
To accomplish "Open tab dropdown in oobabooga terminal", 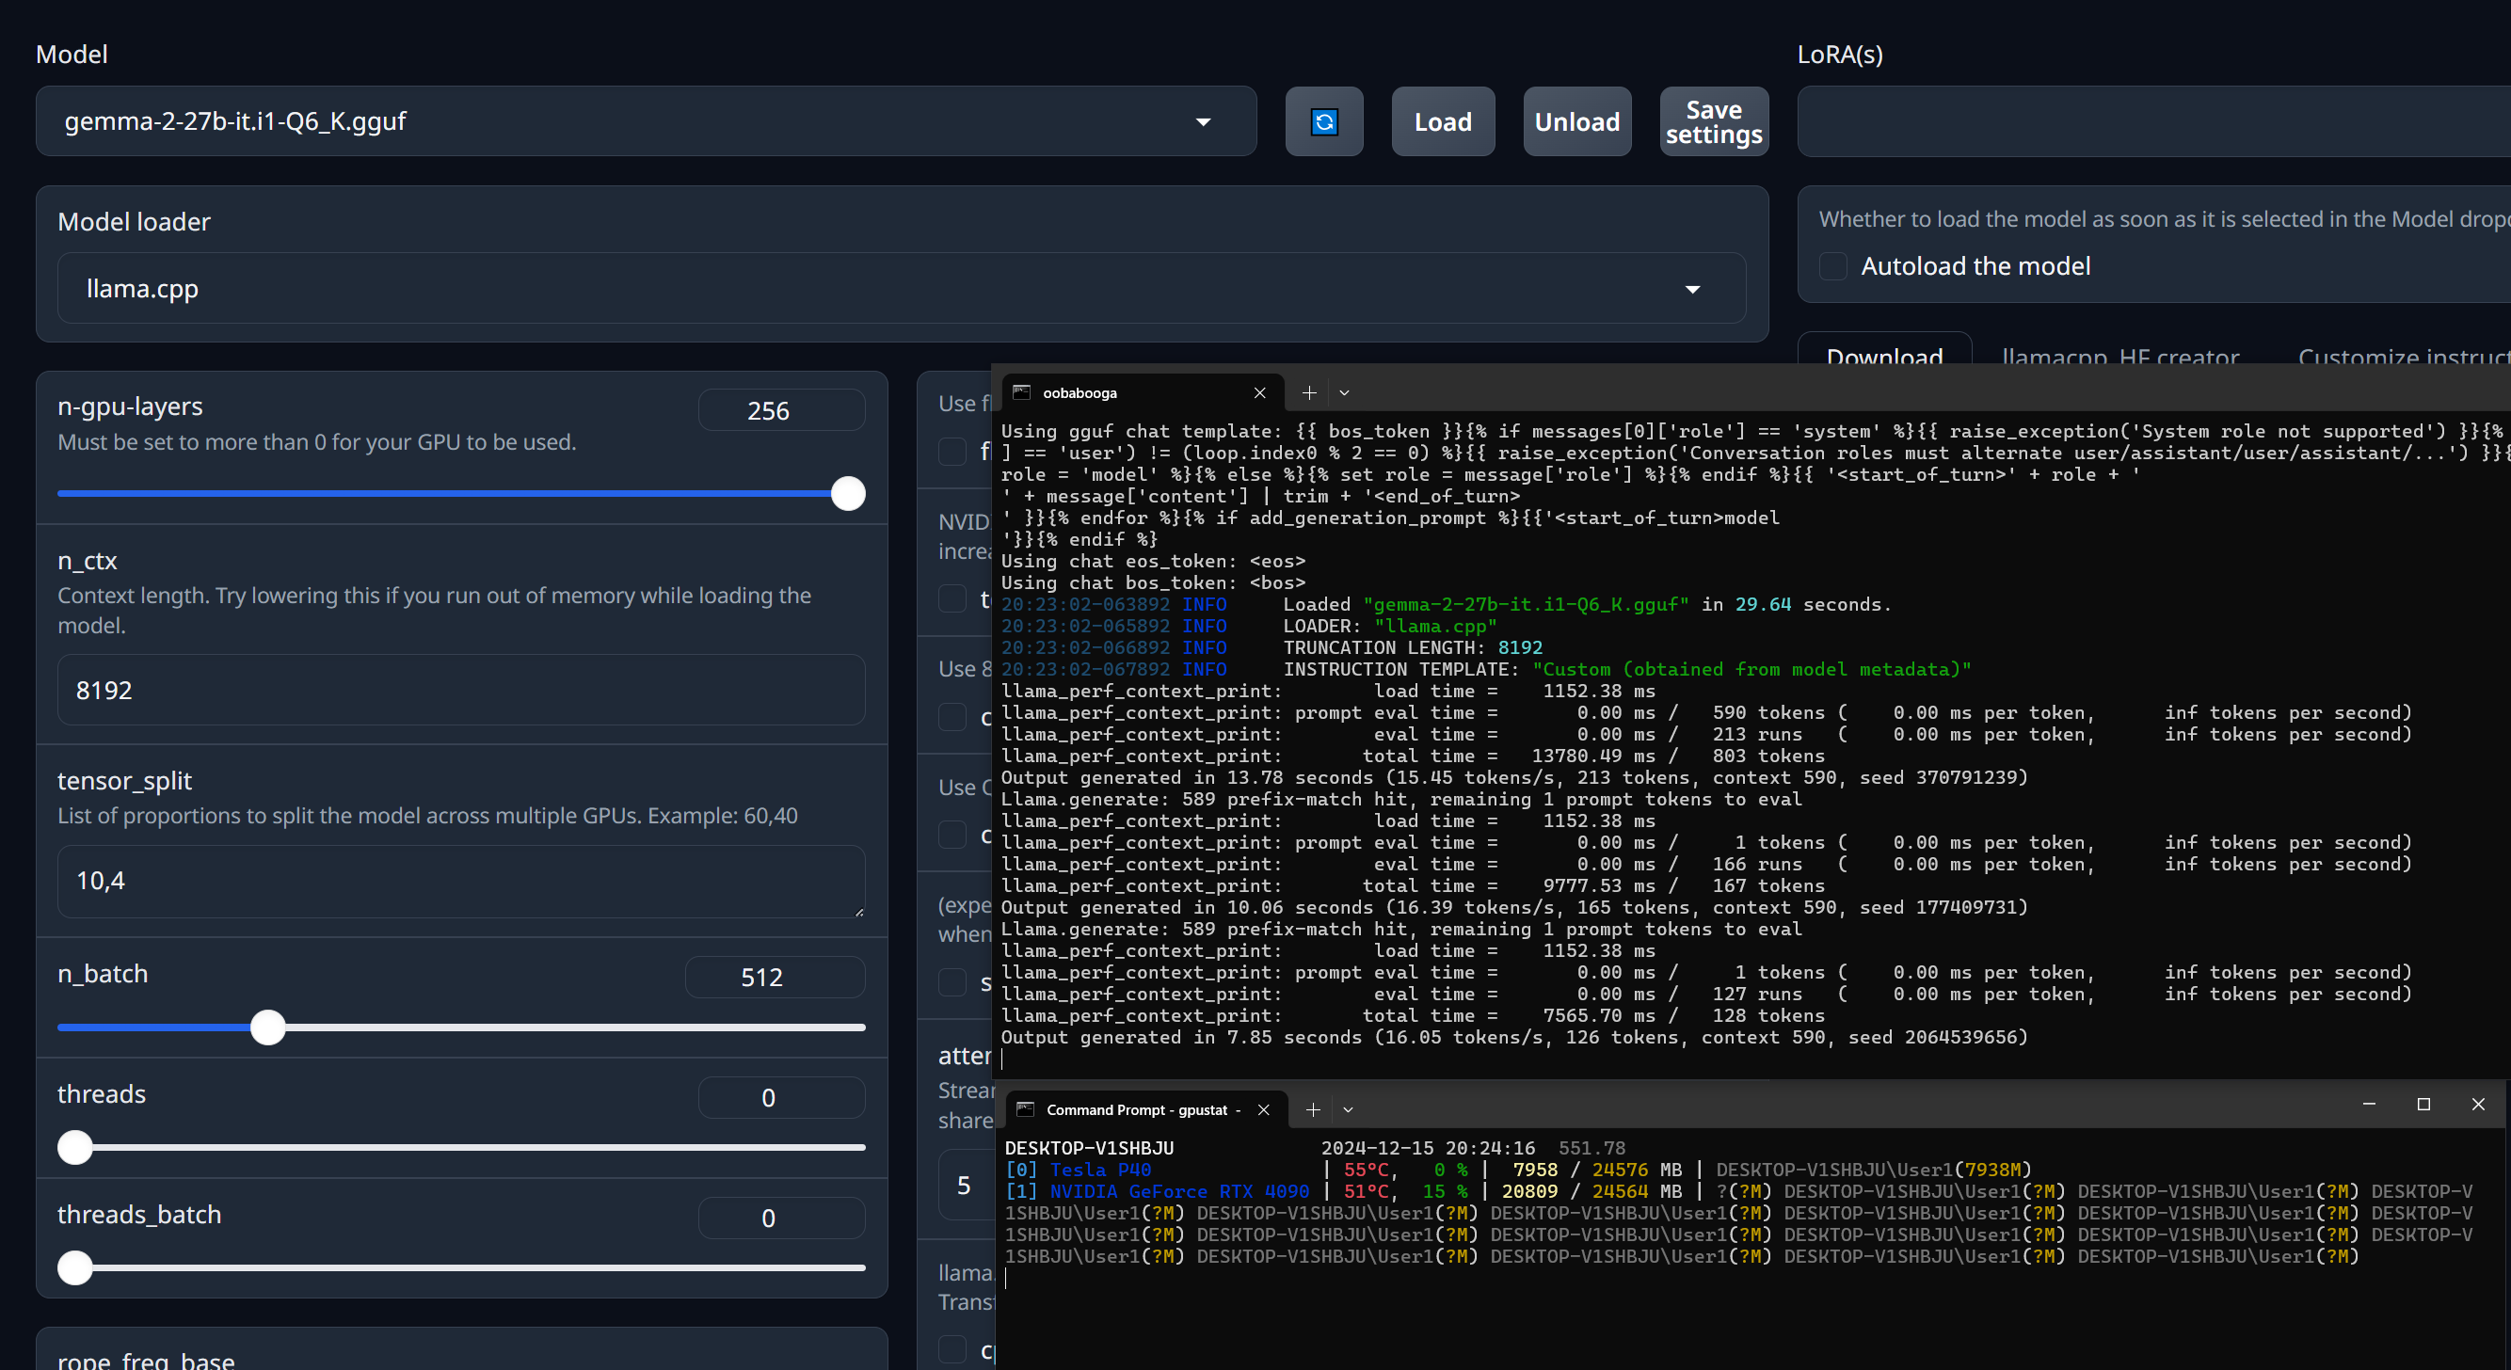I will click(1344, 392).
